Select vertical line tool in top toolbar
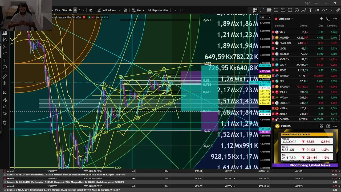Screen dimensions: 341x192 [331, 10]
